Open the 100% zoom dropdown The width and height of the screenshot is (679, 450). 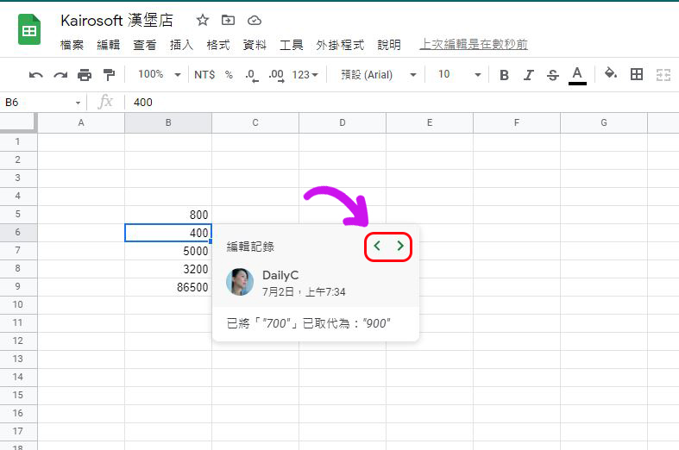(160, 75)
